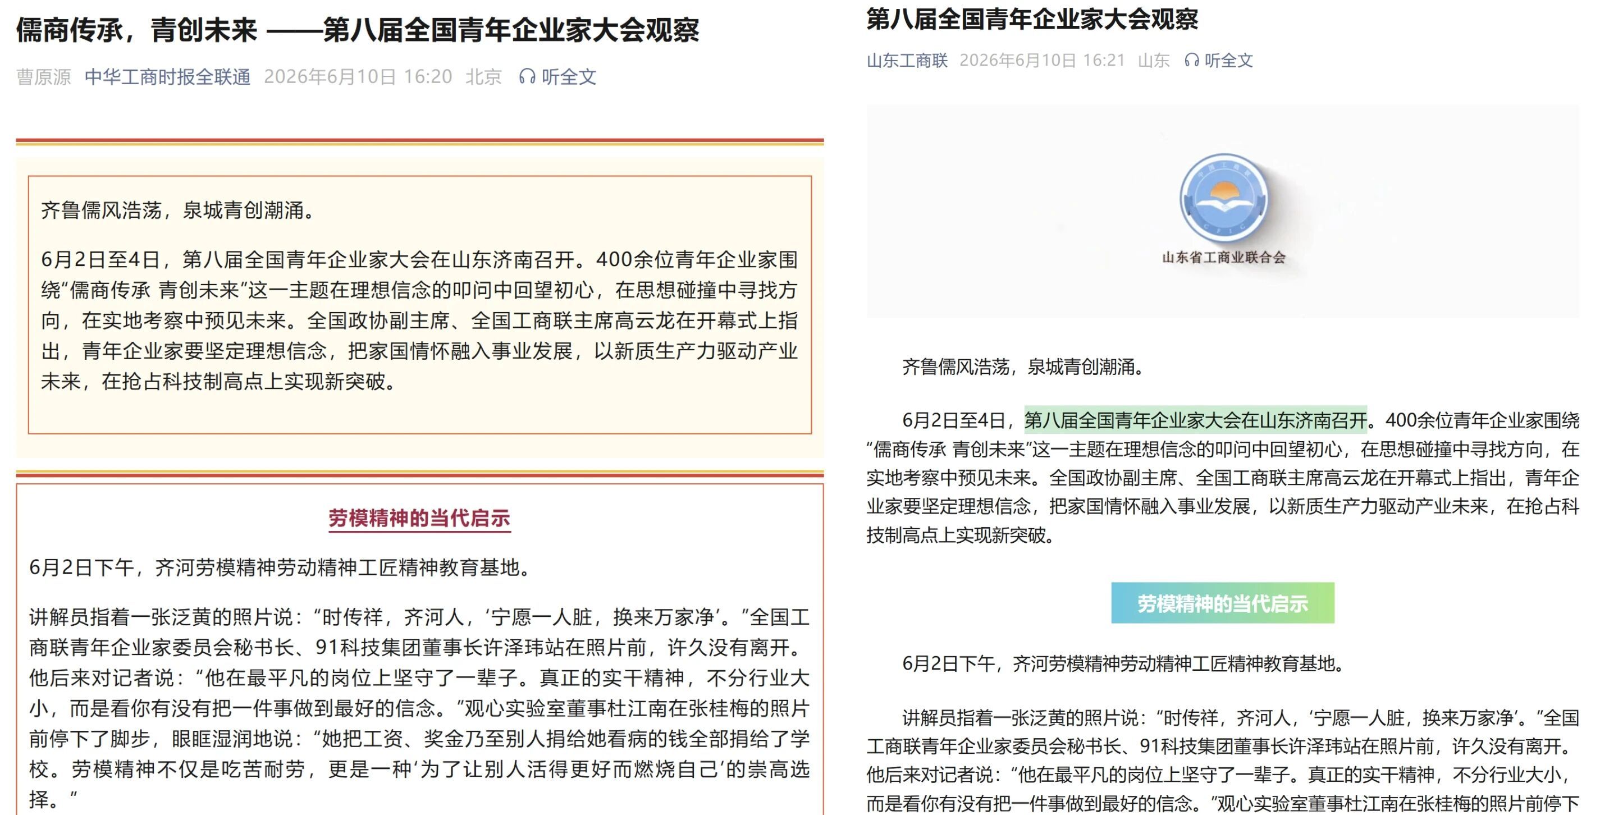Click title 第八届全国青年企业家大会观察 above 山东工商联
Screen dimensions: 1600x815
tap(1032, 19)
